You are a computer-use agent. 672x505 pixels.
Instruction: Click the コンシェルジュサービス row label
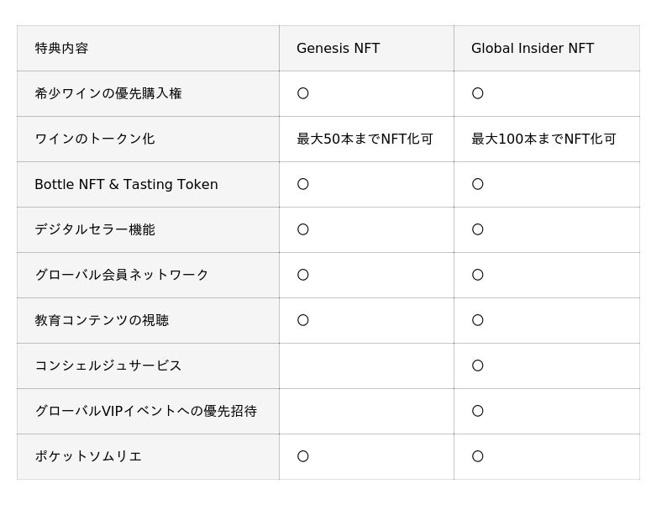(x=108, y=366)
